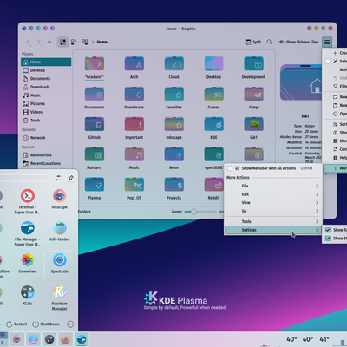Open the Favorites folder
347x347 pixels.
click(x=173, y=98)
